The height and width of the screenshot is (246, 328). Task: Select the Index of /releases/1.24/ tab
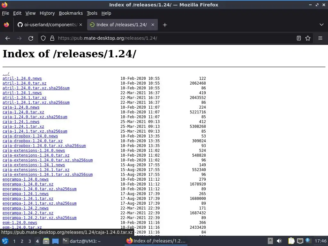[x=122, y=25]
